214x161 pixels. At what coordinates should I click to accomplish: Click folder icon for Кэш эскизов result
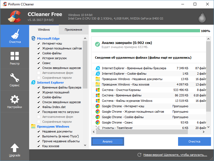pyautogui.click(x=97, y=84)
